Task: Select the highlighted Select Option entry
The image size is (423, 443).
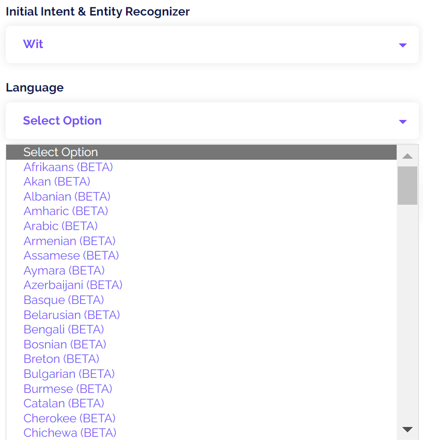Action: 60,152
